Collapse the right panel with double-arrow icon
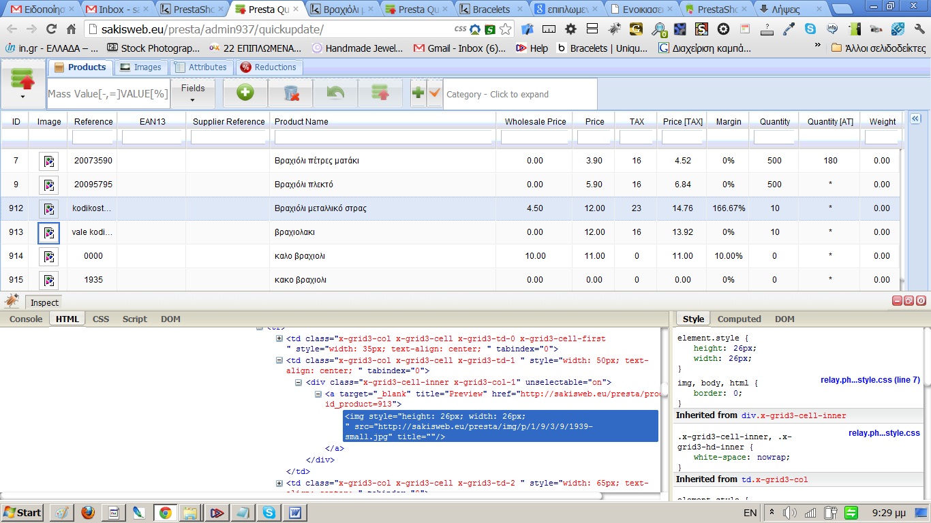This screenshot has width=931, height=523. click(x=915, y=118)
